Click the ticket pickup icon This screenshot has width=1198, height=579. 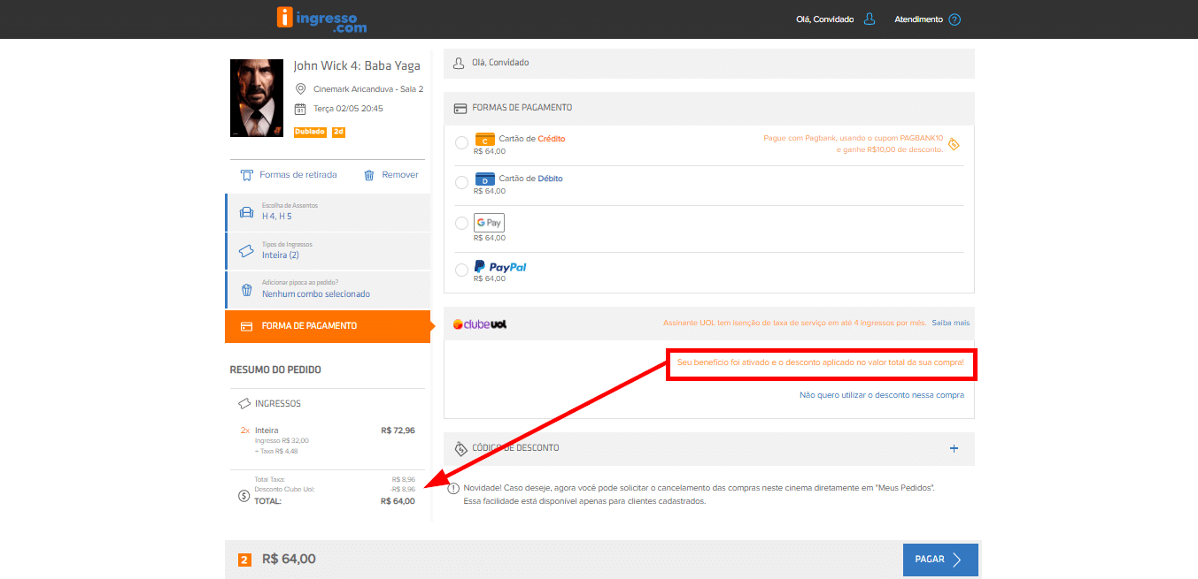tap(247, 175)
